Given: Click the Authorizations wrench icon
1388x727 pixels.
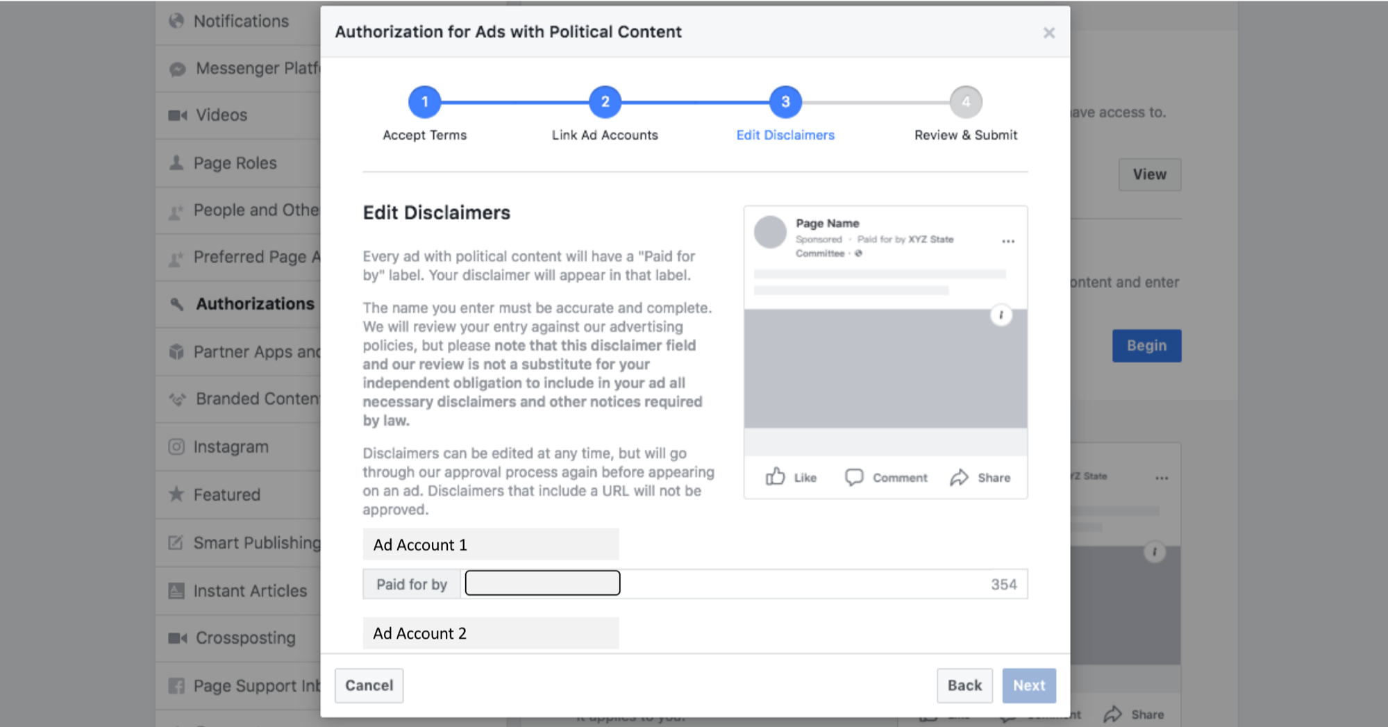Looking at the screenshot, I should pos(176,303).
